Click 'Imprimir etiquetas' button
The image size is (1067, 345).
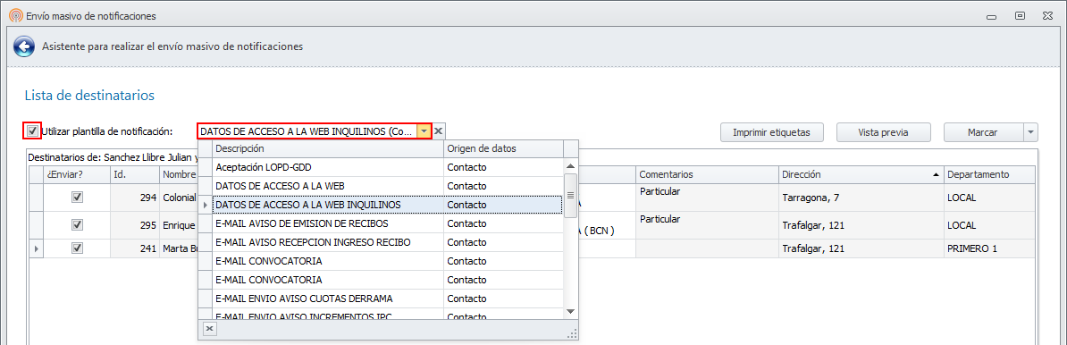[772, 132]
